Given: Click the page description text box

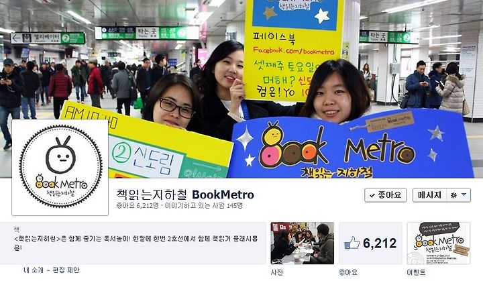Looking at the screenshot, I should point(133,243).
